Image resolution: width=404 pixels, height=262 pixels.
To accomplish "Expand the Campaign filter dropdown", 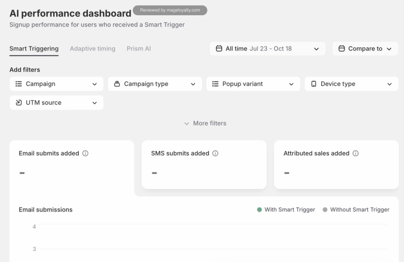I will click(x=57, y=84).
